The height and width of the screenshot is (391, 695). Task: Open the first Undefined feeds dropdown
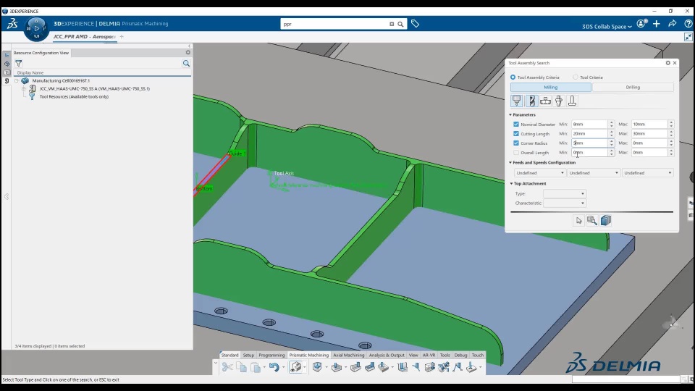pyautogui.click(x=539, y=173)
